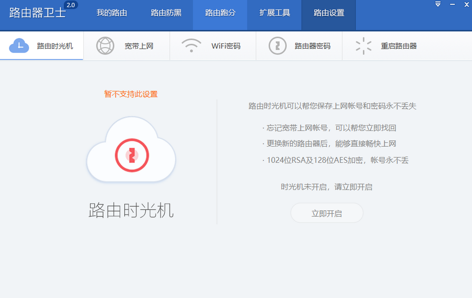Click the 路由器卫士 app title
The width and height of the screenshot is (472, 298).
point(37,13)
